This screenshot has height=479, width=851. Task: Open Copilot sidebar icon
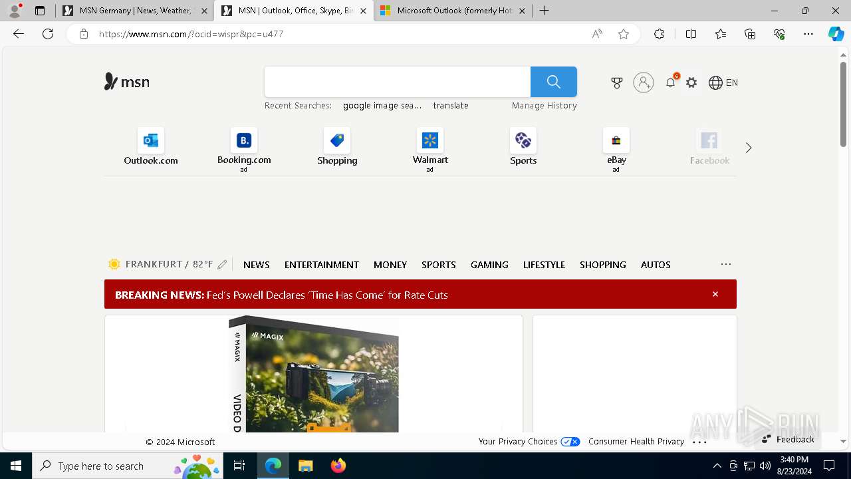click(836, 34)
